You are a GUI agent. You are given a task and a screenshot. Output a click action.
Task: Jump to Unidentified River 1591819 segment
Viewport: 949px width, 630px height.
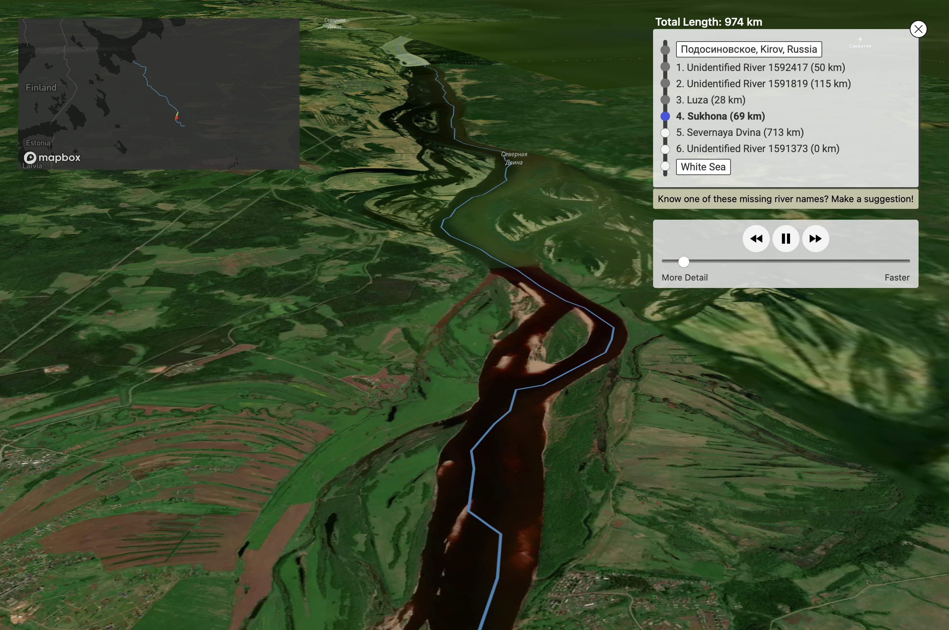763,83
